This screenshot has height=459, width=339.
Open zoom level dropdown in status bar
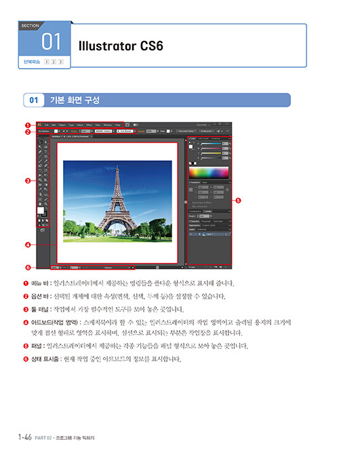[60, 268]
